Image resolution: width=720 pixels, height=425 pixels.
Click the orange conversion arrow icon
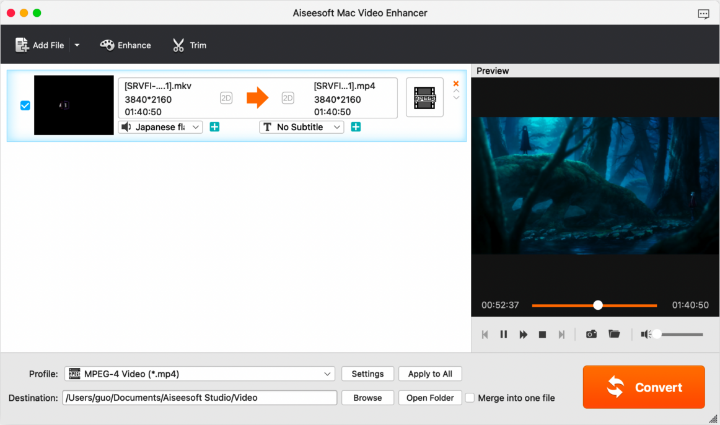(257, 98)
